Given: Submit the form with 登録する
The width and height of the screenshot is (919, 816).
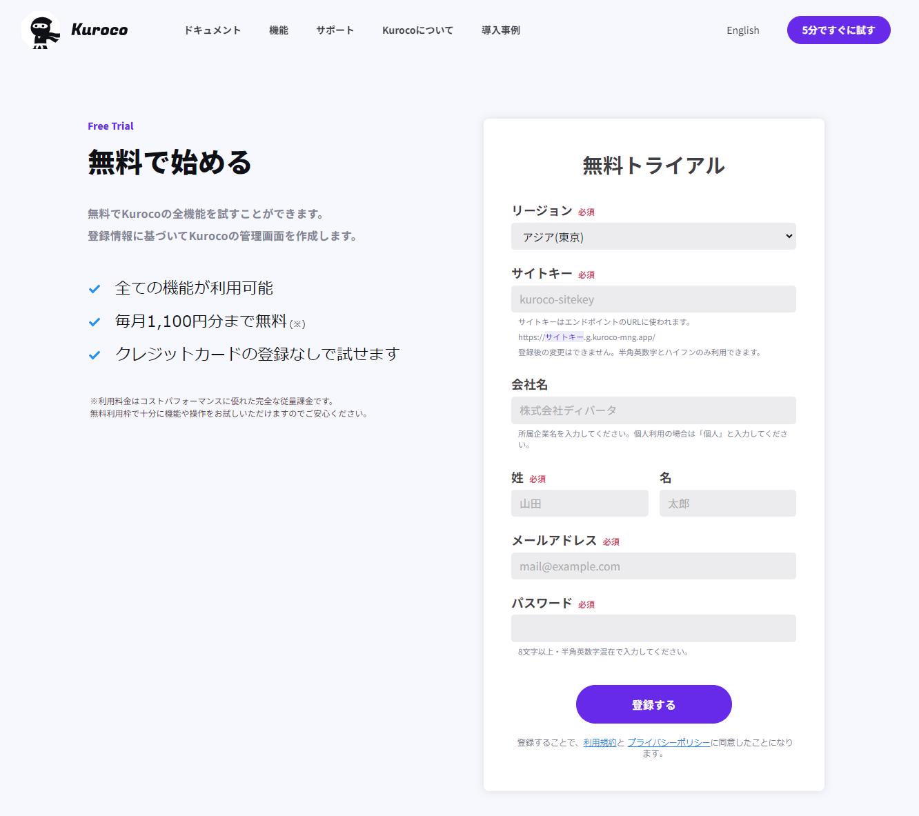Looking at the screenshot, I should (653, 704).
